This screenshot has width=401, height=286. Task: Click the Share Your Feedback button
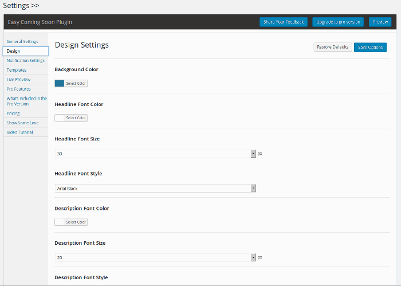pyautogui.click(x=284, y=22)
